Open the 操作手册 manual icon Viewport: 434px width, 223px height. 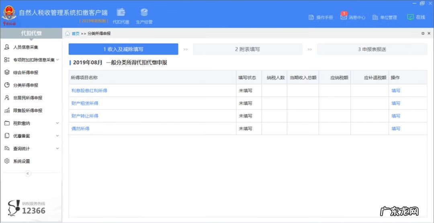(x=311, y=17)
